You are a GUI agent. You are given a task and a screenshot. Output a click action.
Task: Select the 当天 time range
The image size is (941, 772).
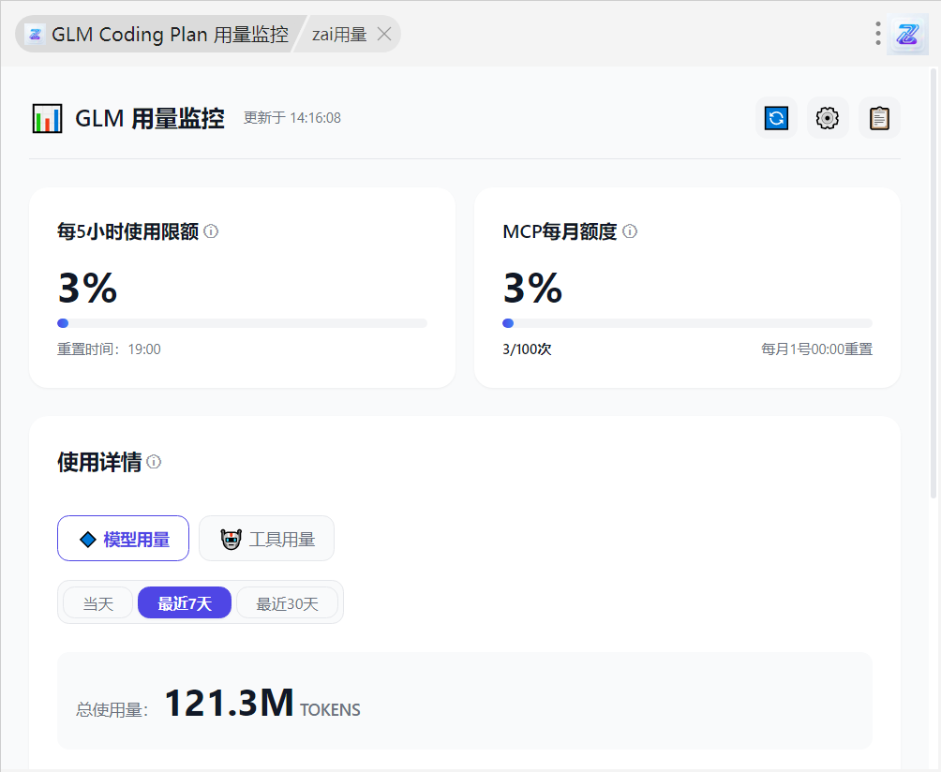click(97, 603)
